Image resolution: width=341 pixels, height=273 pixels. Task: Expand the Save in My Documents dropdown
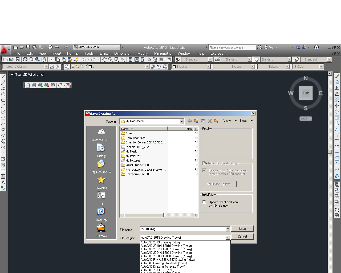click(182, 122)
